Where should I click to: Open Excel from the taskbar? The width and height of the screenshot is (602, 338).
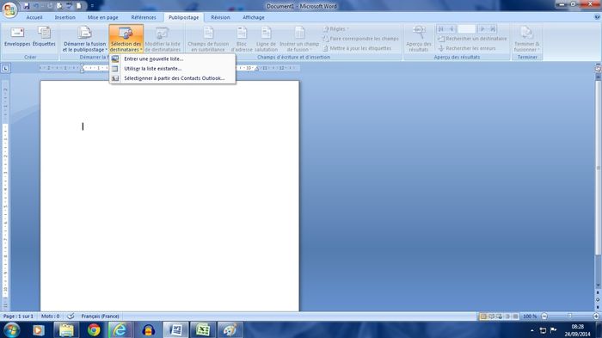[x=203, y=330]
